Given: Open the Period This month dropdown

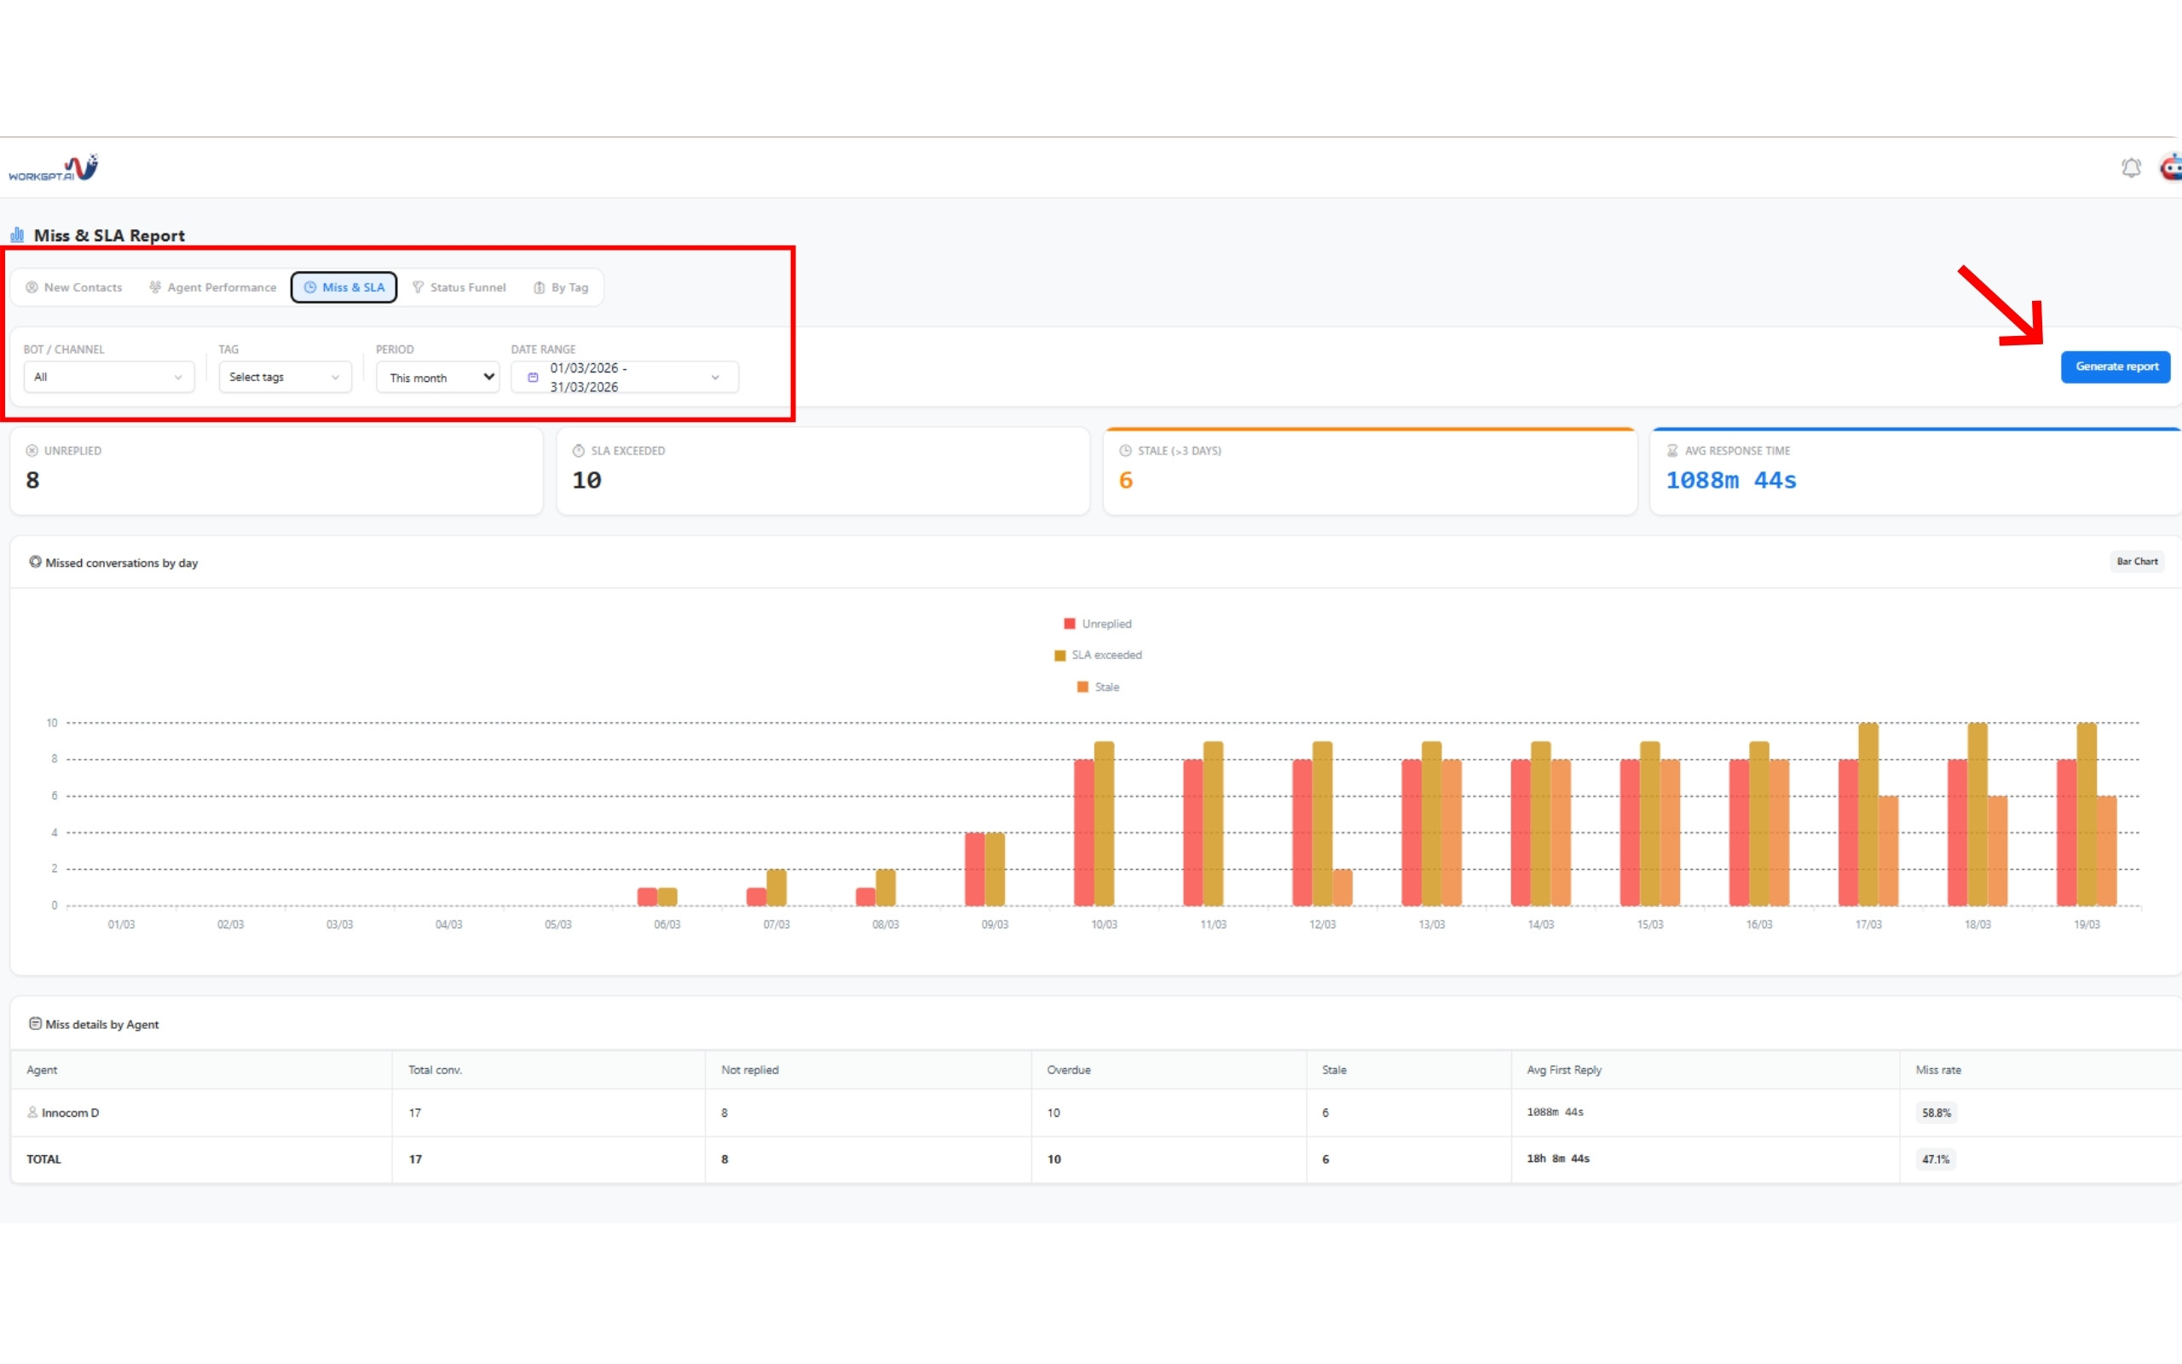Looking at the screenshot, I should pos(438,377).
